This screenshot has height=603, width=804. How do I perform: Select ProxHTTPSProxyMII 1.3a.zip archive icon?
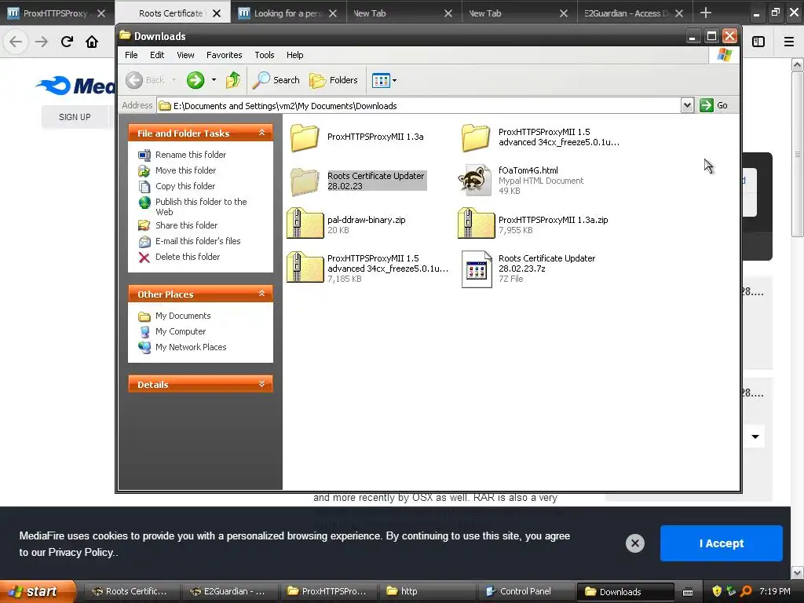click(x=475, y=224)
